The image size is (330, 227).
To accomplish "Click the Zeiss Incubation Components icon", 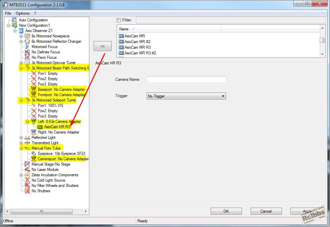I will point(27,175).
